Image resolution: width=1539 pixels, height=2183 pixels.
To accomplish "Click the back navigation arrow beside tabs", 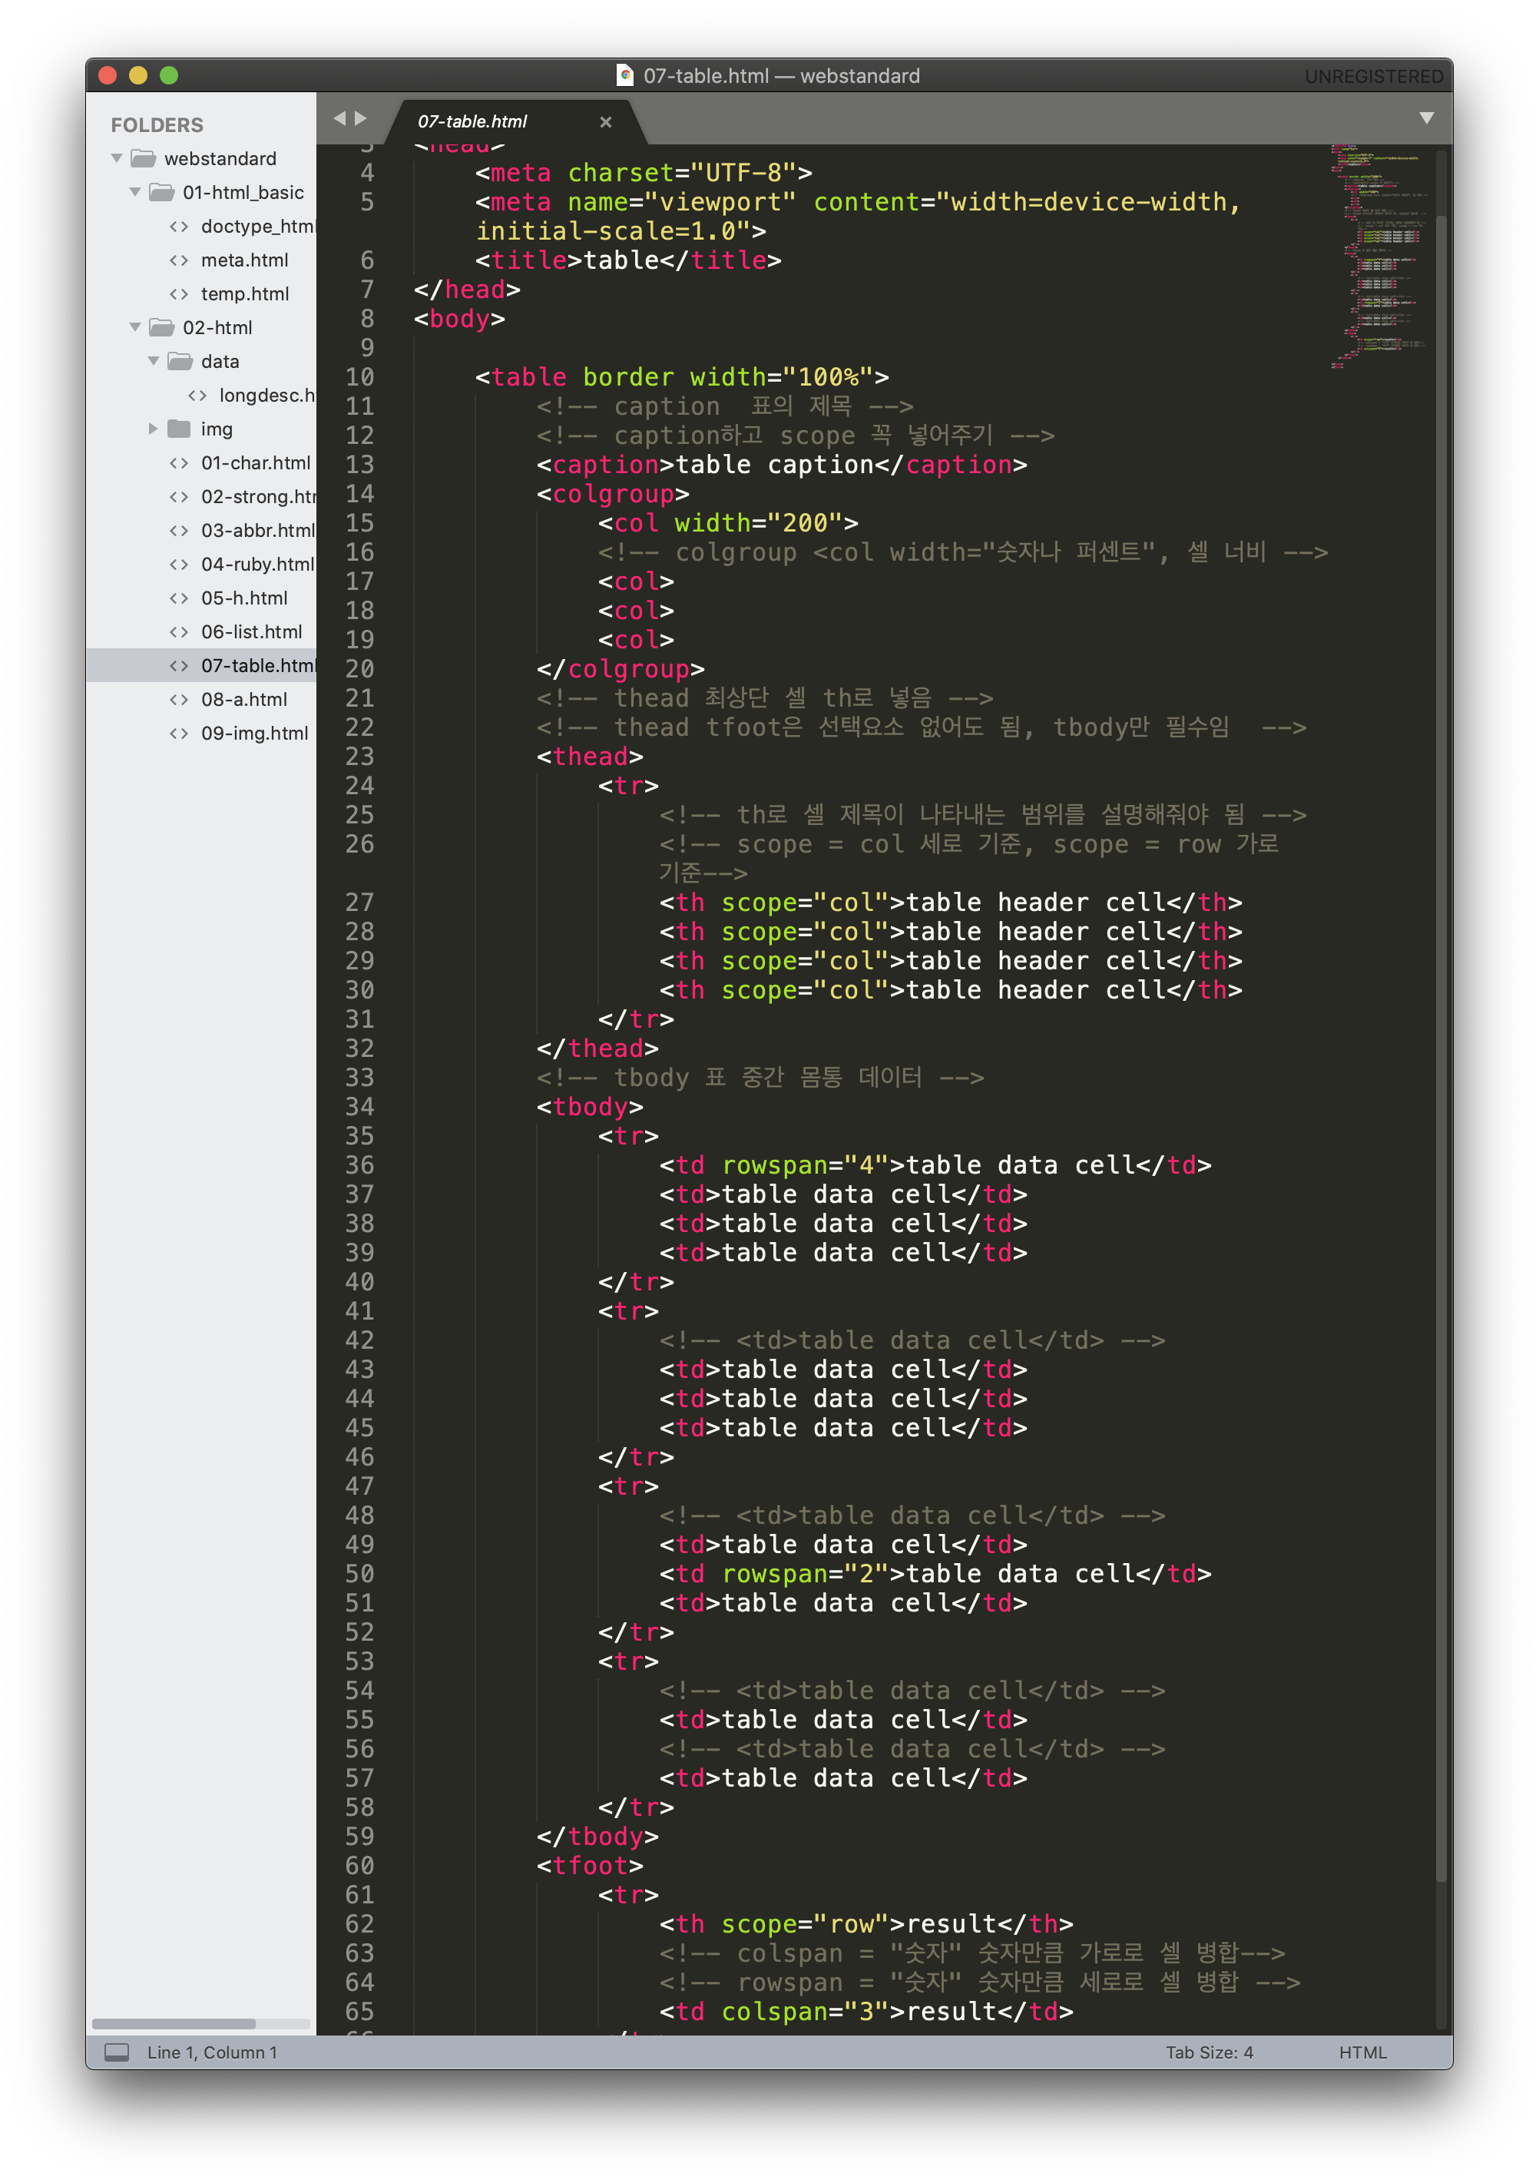I will coord(339,118).
